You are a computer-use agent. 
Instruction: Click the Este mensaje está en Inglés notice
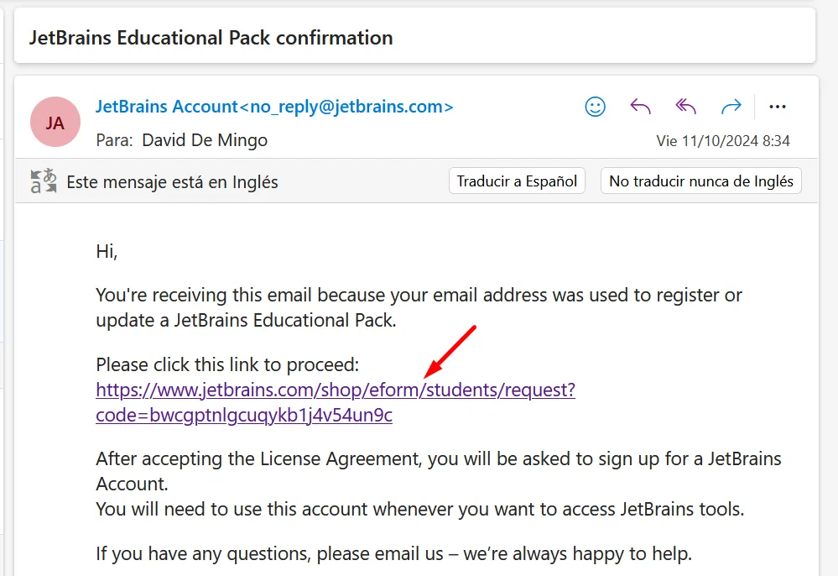[172, 181]
